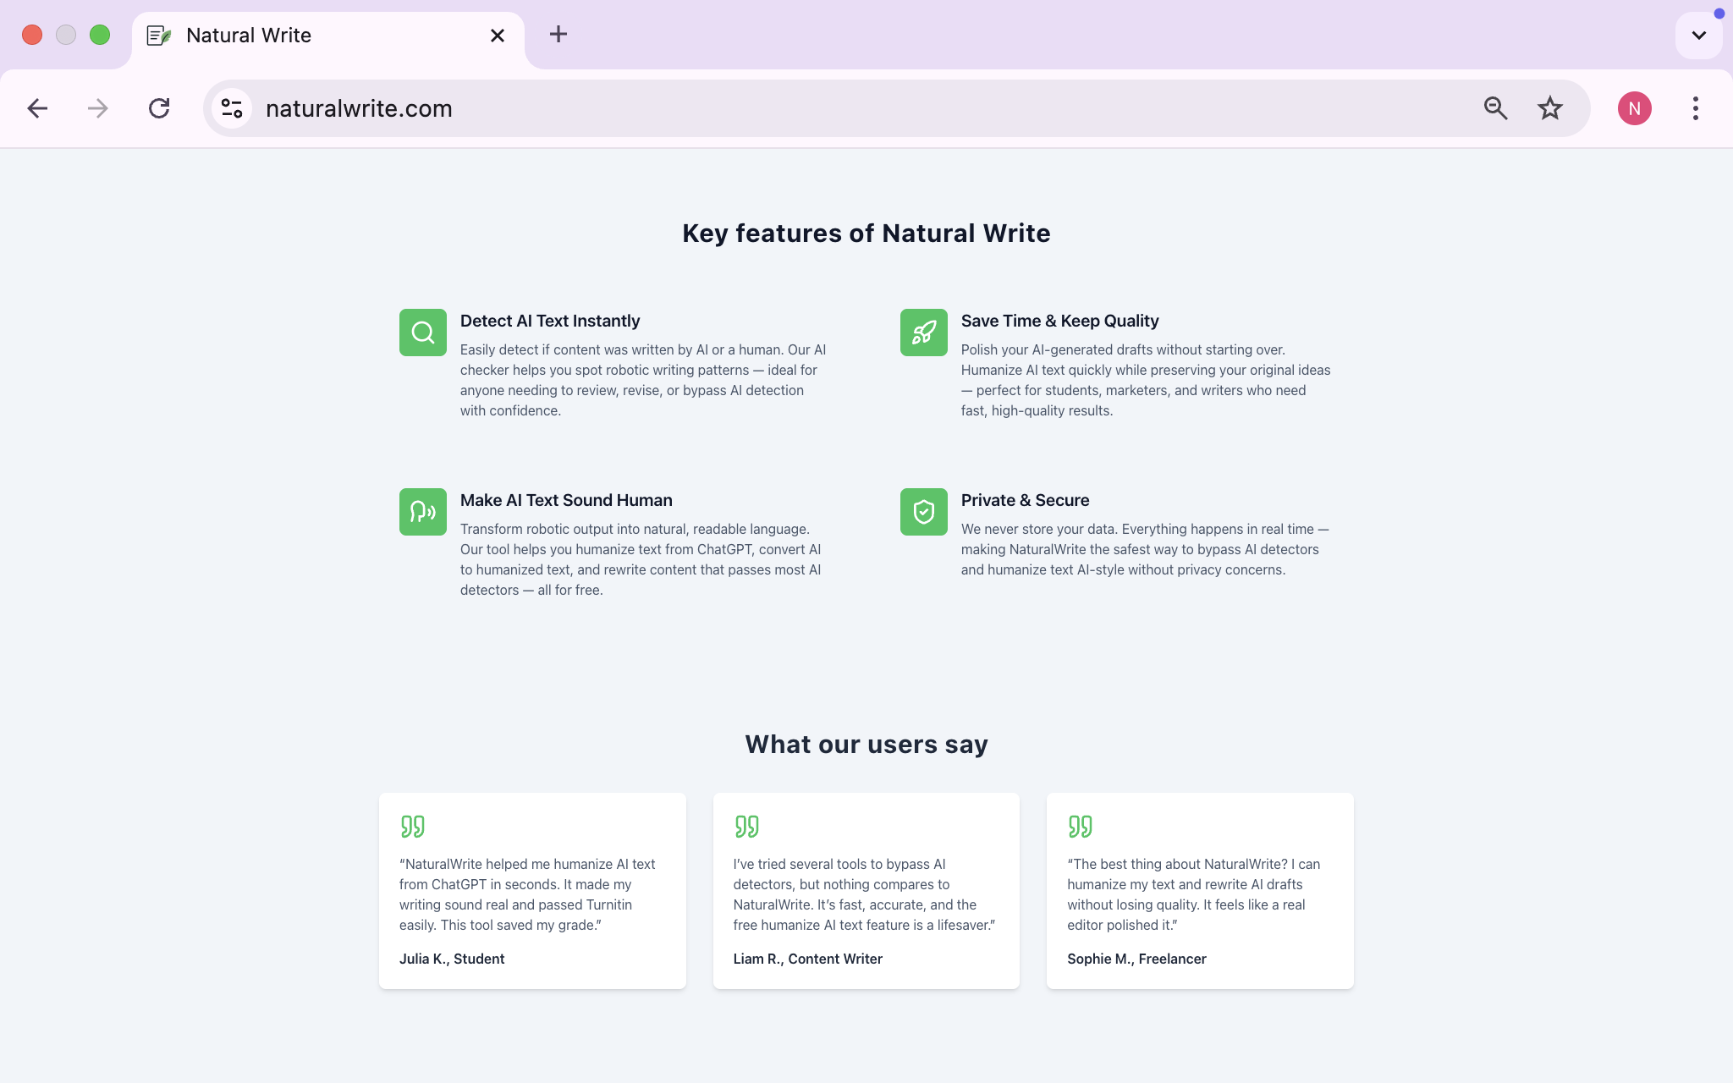Image resolution: width=1733 pixels, height=1083 pixels.
Task: Open site information icon in address bar
Action: click(232, 108)
